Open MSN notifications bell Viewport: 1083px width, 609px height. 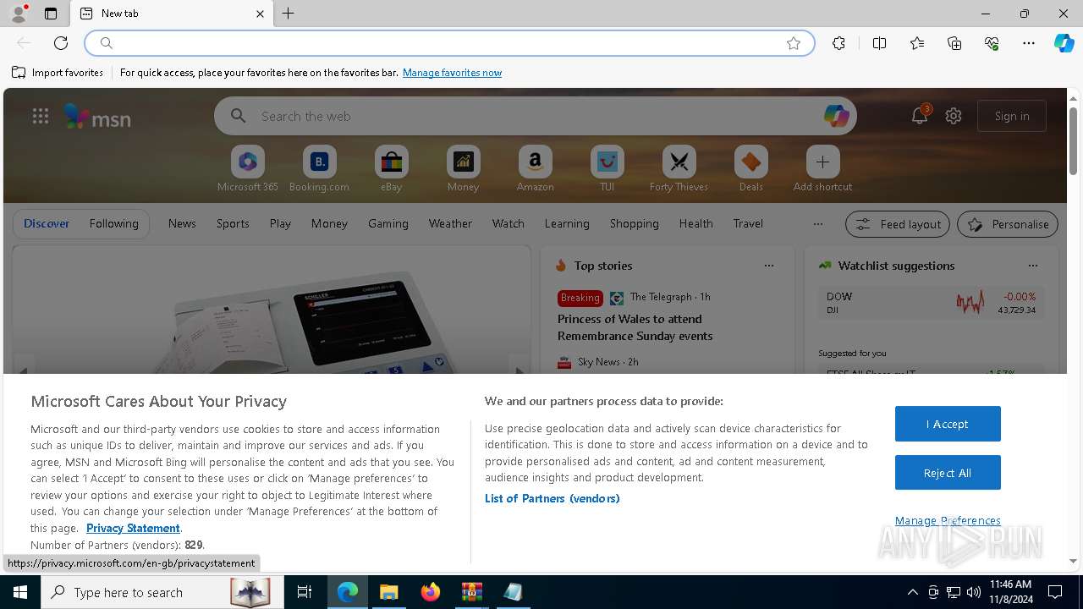click(920, 116)
